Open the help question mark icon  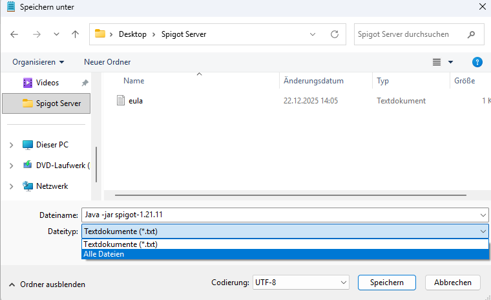[477, 62]
